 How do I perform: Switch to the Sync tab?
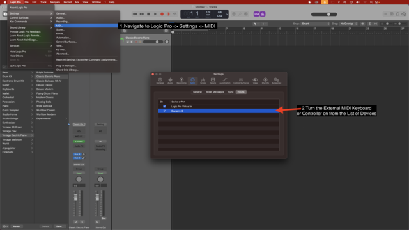[x=231, y=92]
